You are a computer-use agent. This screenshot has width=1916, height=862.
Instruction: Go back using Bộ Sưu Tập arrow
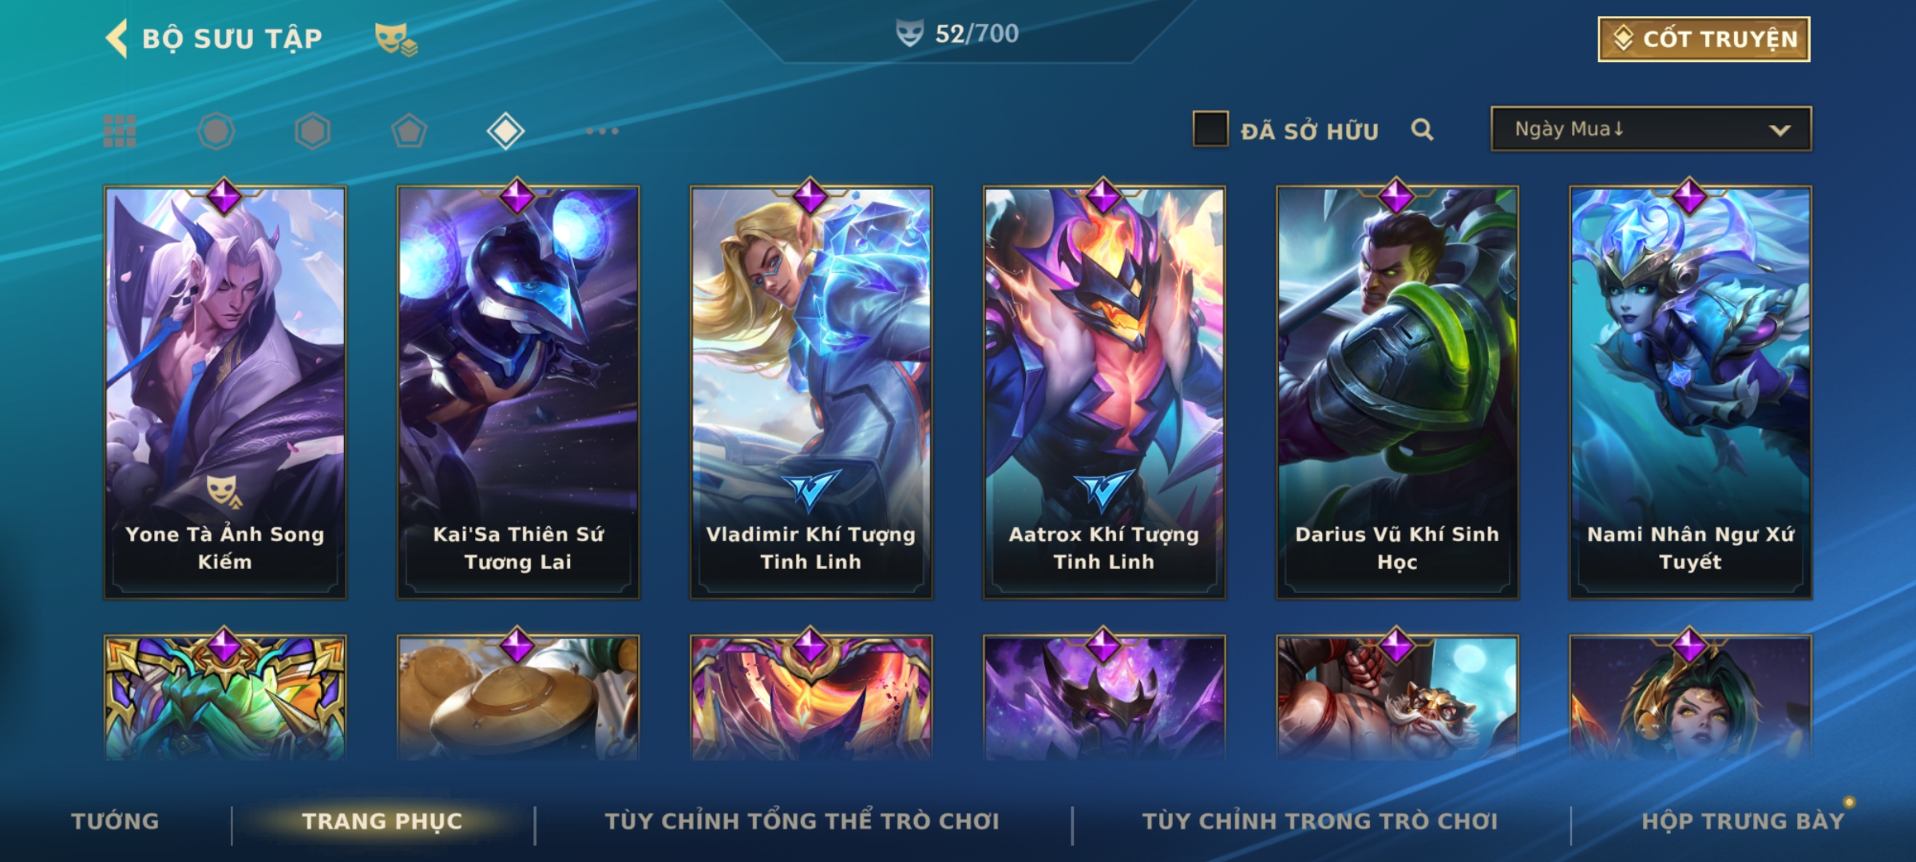[117, 39]
